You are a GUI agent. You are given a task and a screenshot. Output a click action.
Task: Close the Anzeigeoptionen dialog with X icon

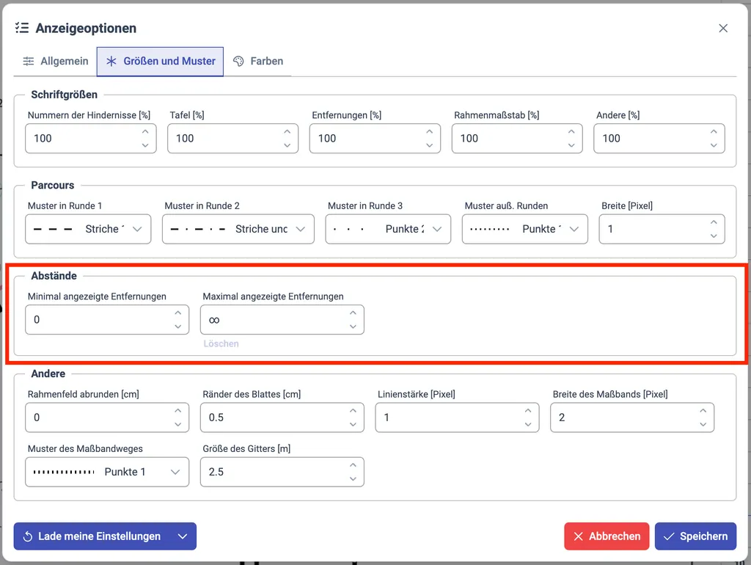[x=723, y=29]
